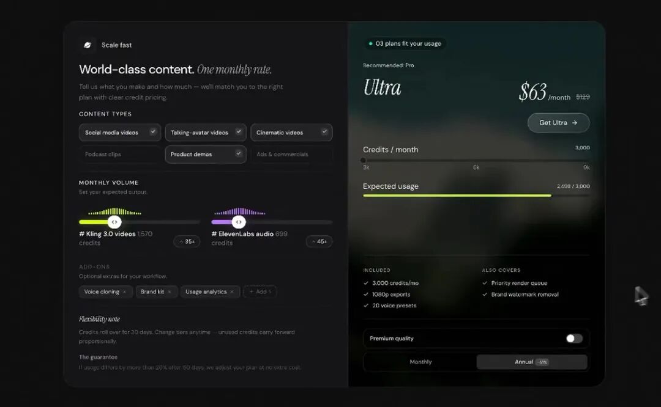Click the Credits / month slider knob
This screenshot has height=407, width=661.
[x=364, y=160]
